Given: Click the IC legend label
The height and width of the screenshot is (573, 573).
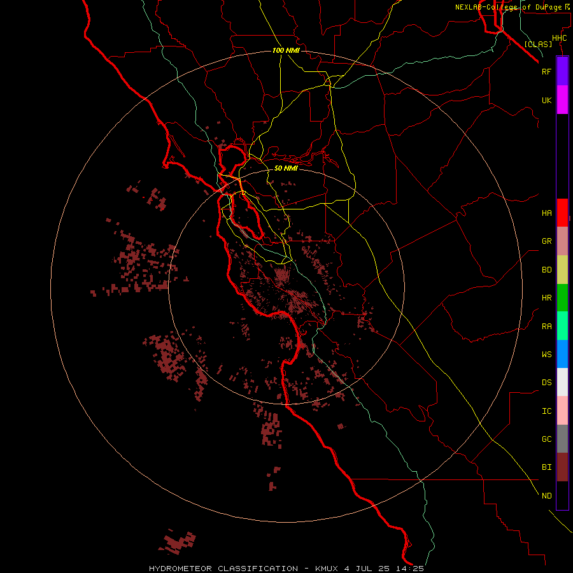Looking at the screenshot, I should (x=546, y=411).
